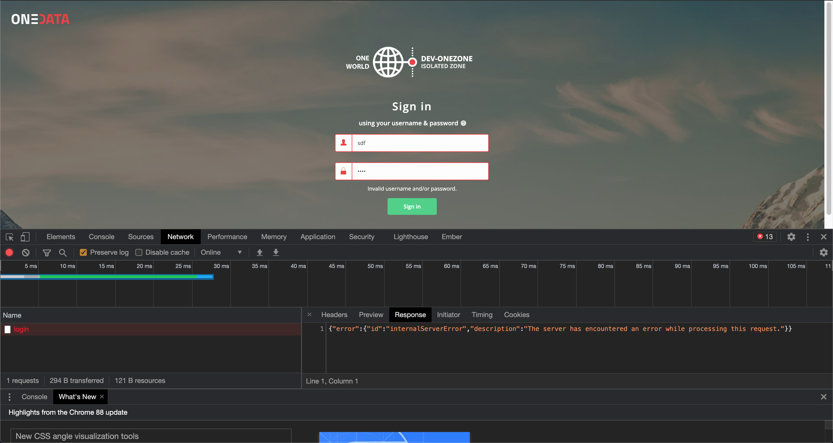Click the red 13 errors badge
This screenshot has height=443, width=833.
pyautogui.click(x=765, y=237)
